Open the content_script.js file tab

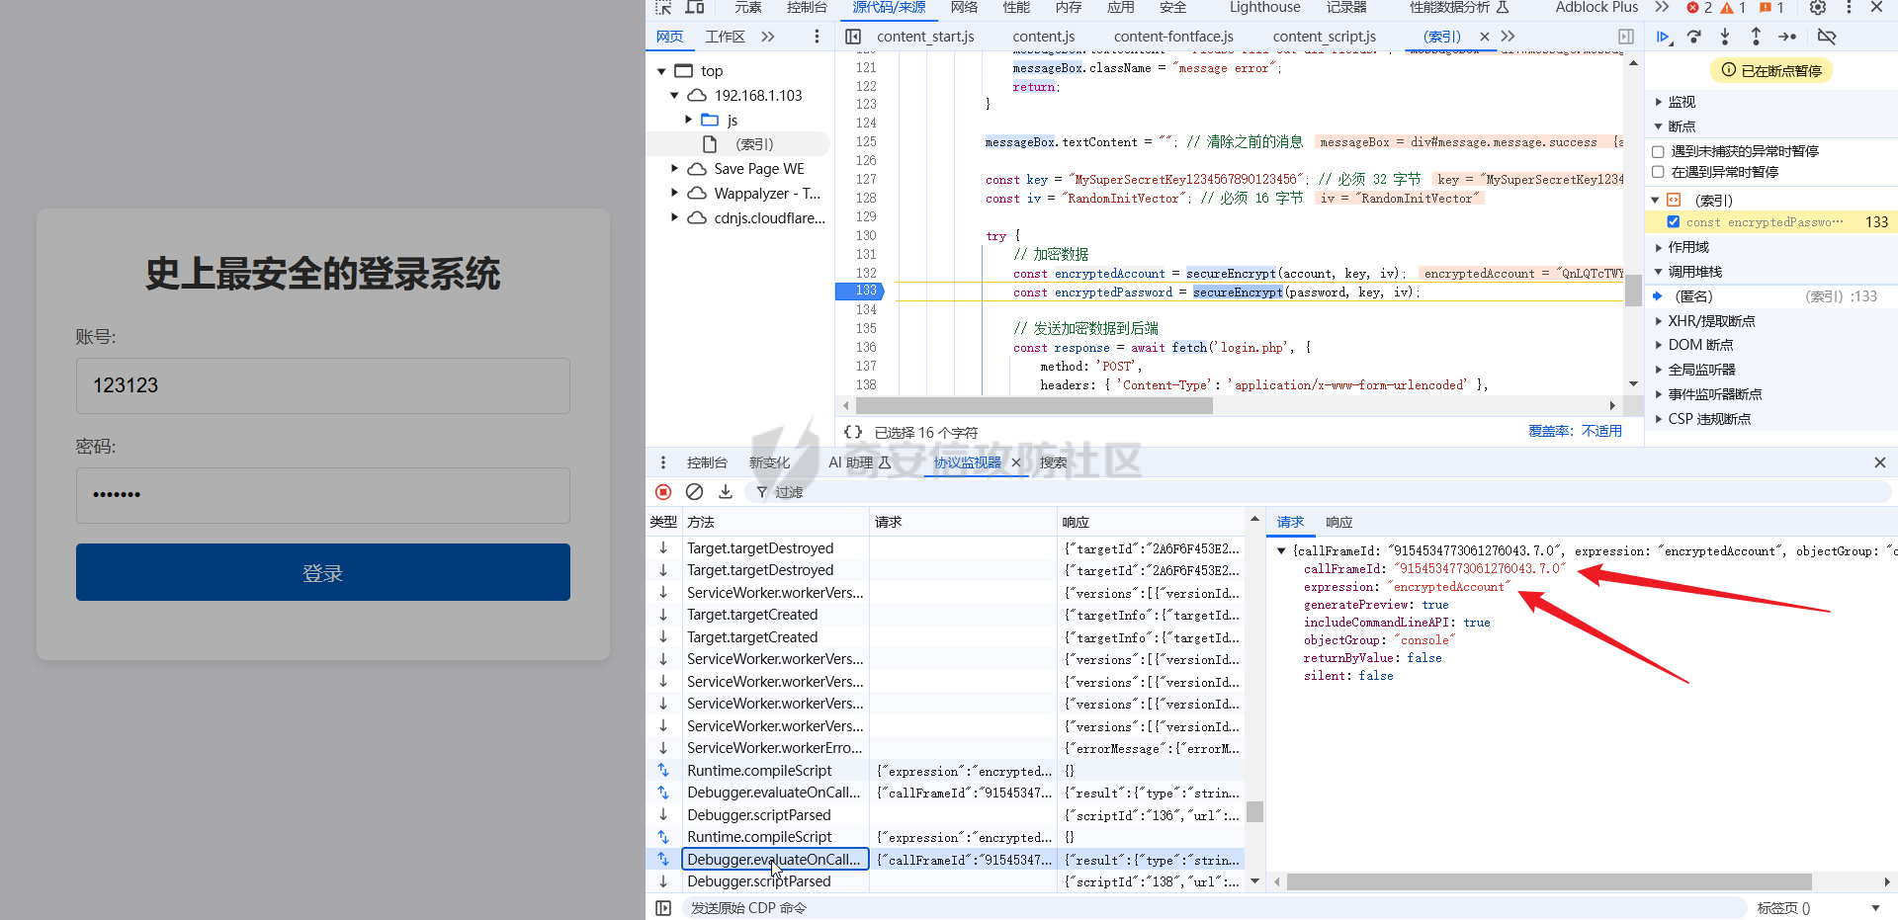(x=1324, y=37)
